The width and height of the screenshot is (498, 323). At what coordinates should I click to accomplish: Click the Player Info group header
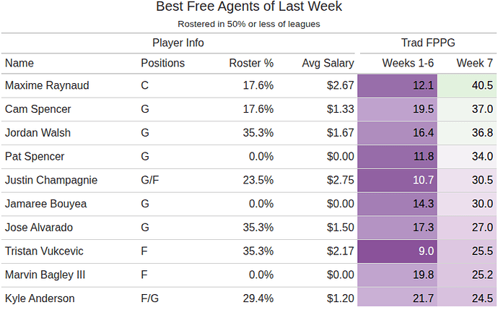click(178, 43)
